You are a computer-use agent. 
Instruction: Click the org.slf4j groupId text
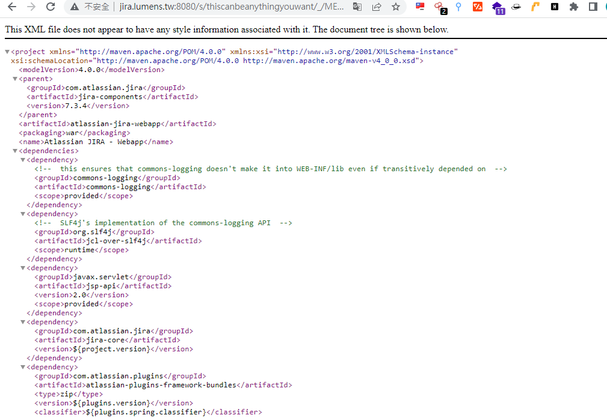(92, 232)
